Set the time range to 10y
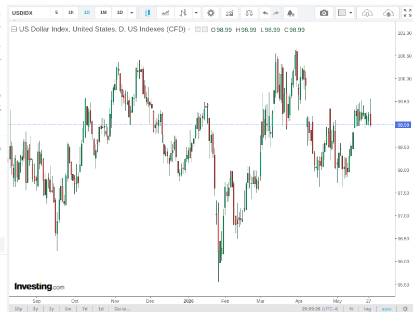This screenshot has width=413, height=312. click(18, 309)
